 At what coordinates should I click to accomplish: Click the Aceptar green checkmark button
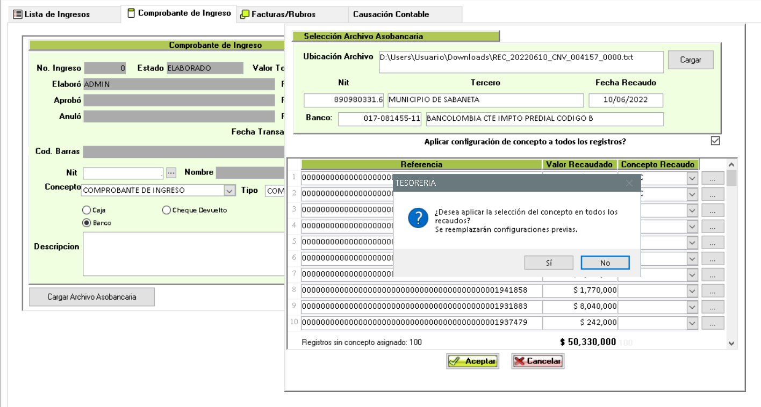coord(472,361)
